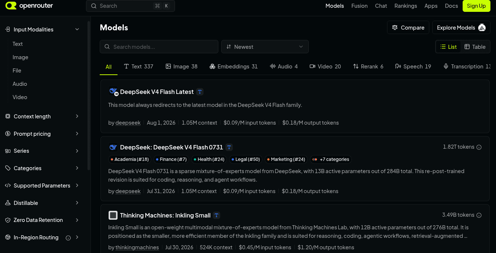Select the Text input modality filter
496x253 pixels.
coord(18,44)
